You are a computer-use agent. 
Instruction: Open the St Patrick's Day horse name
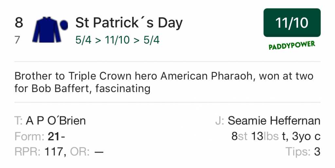coord(129,23)
